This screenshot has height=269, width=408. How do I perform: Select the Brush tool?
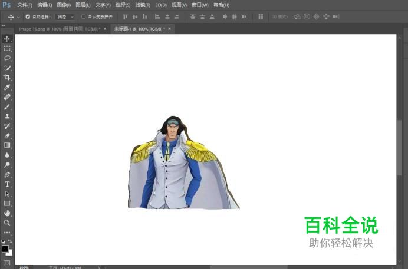click(x=6, y=107)
